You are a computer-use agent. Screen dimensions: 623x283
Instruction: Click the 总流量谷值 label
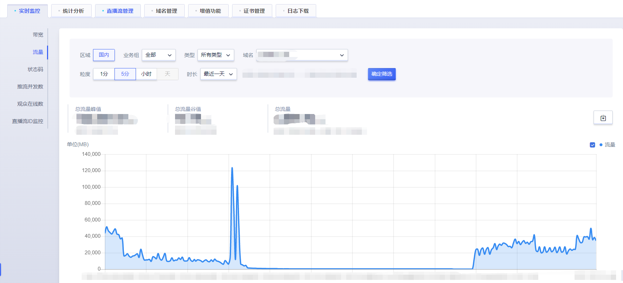[188, 109]
